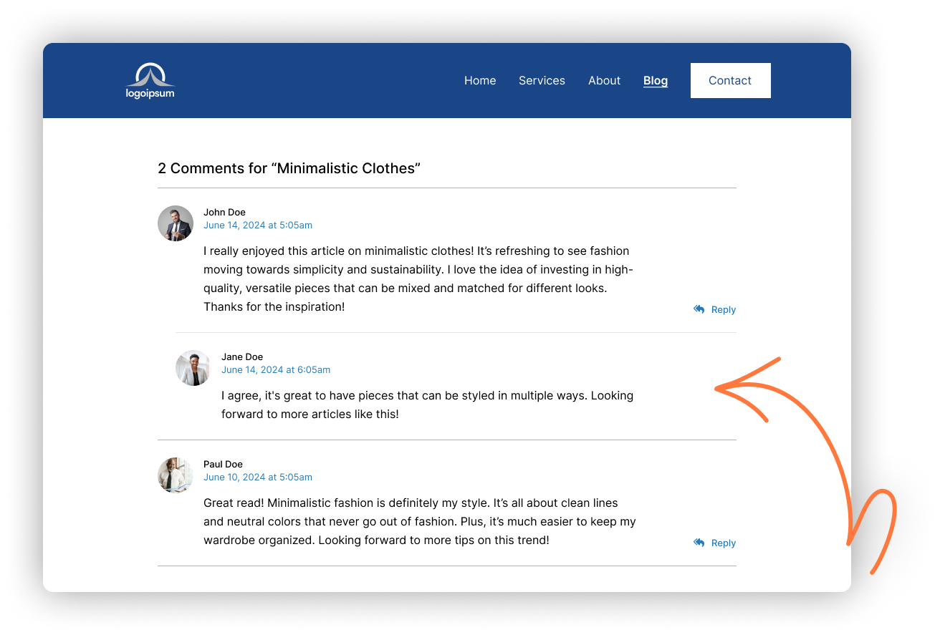Screen dimensions: 940x635
Task: Click Paul Doe's 'Great read!' comment text
Action: coord(420,522)
